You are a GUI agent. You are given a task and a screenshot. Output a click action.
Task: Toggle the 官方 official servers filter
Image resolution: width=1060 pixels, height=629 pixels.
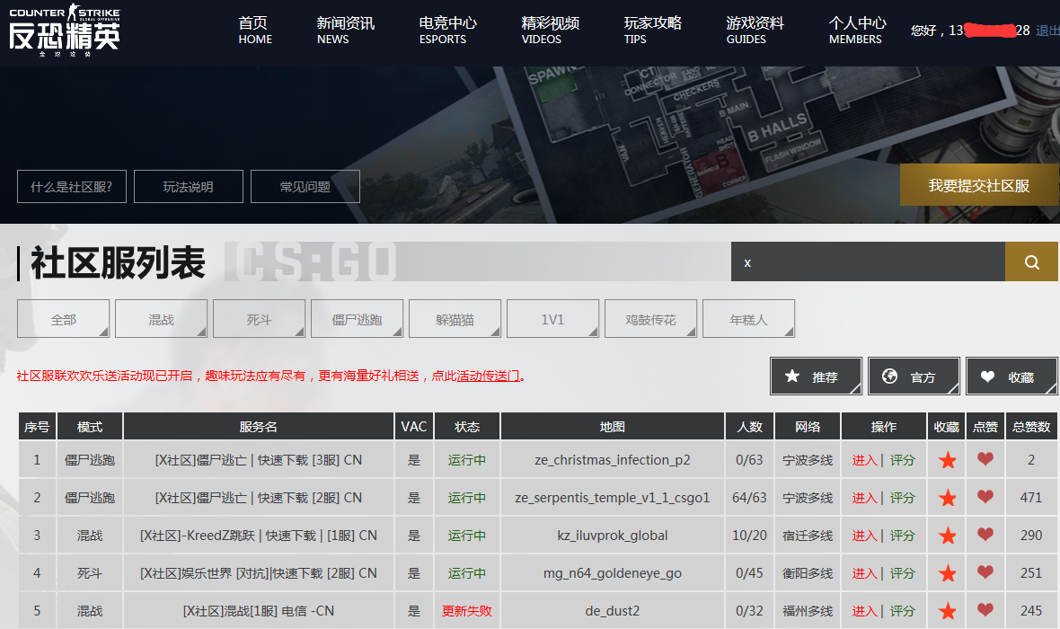pos(914,377)
